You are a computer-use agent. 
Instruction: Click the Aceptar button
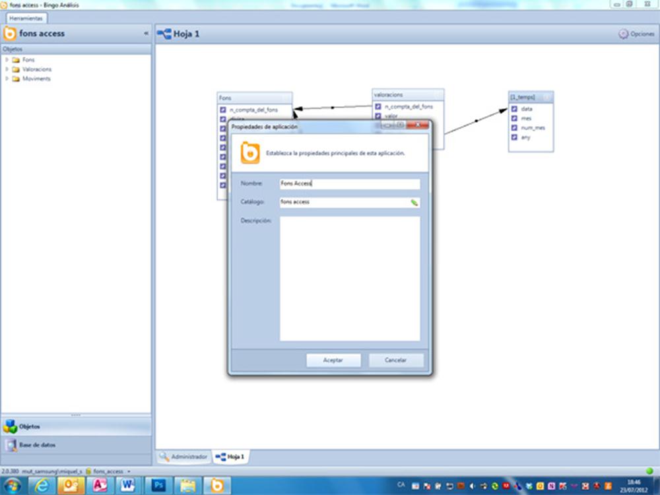(x=333, y=360)
